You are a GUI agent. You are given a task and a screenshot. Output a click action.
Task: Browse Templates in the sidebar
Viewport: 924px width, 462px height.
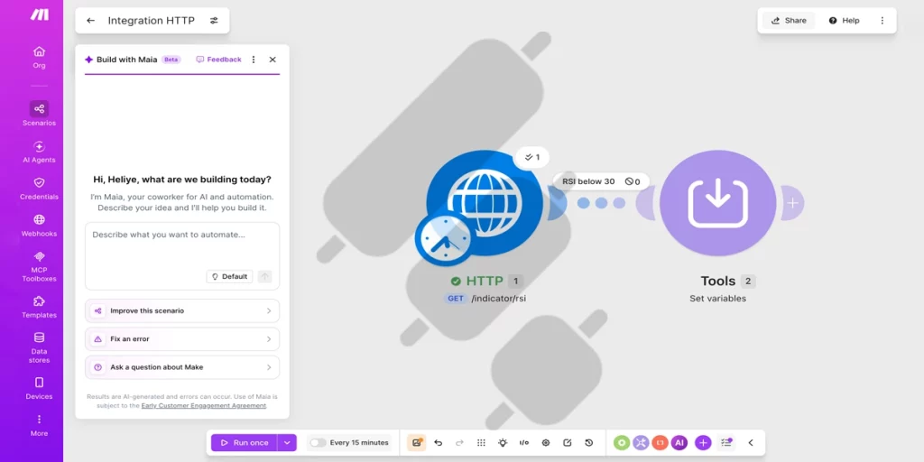[x=39, y=307]
